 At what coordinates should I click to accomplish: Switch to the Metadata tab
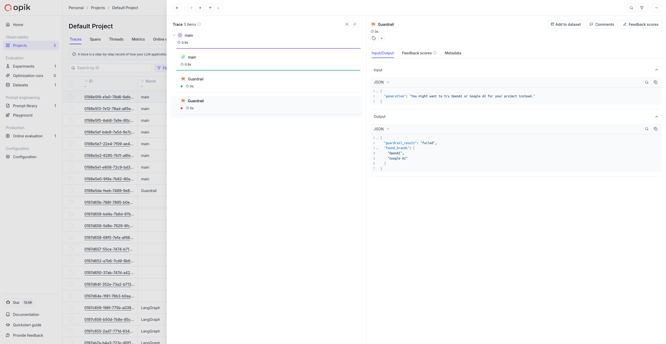pyautogui.click(x=453, y=53)
